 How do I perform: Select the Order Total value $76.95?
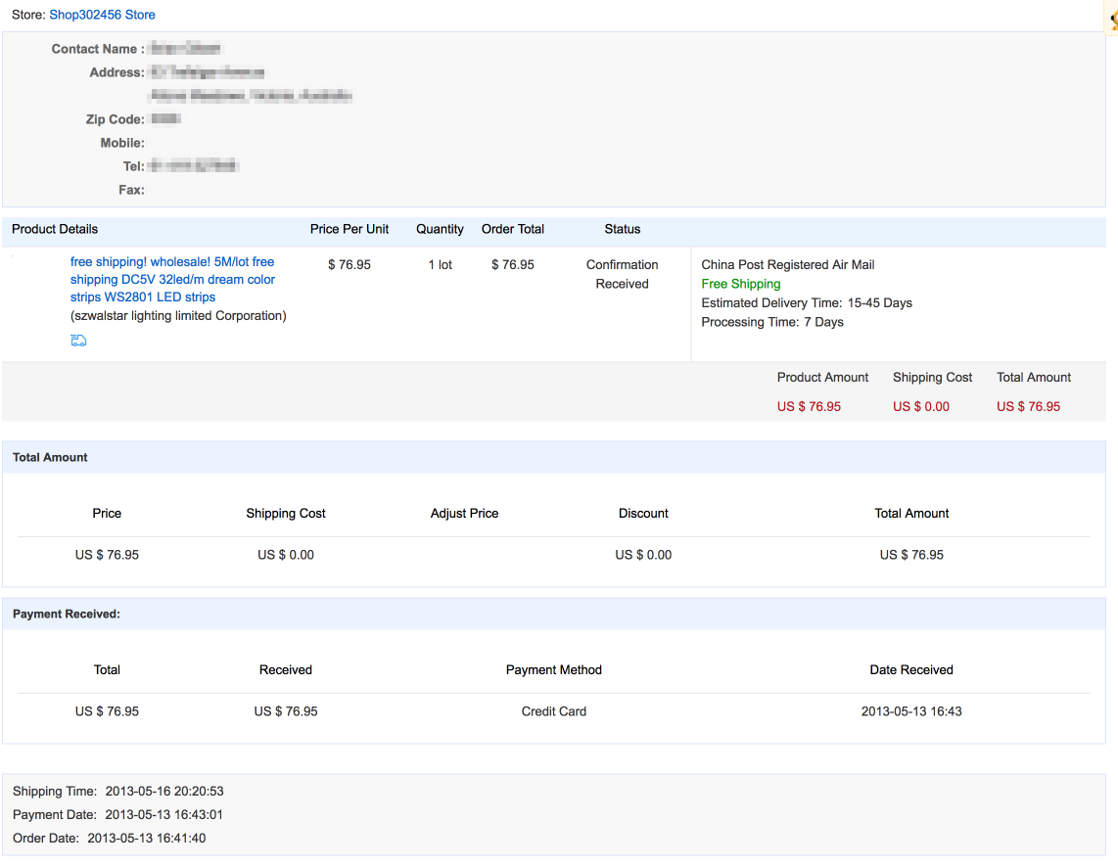(513, 264)
